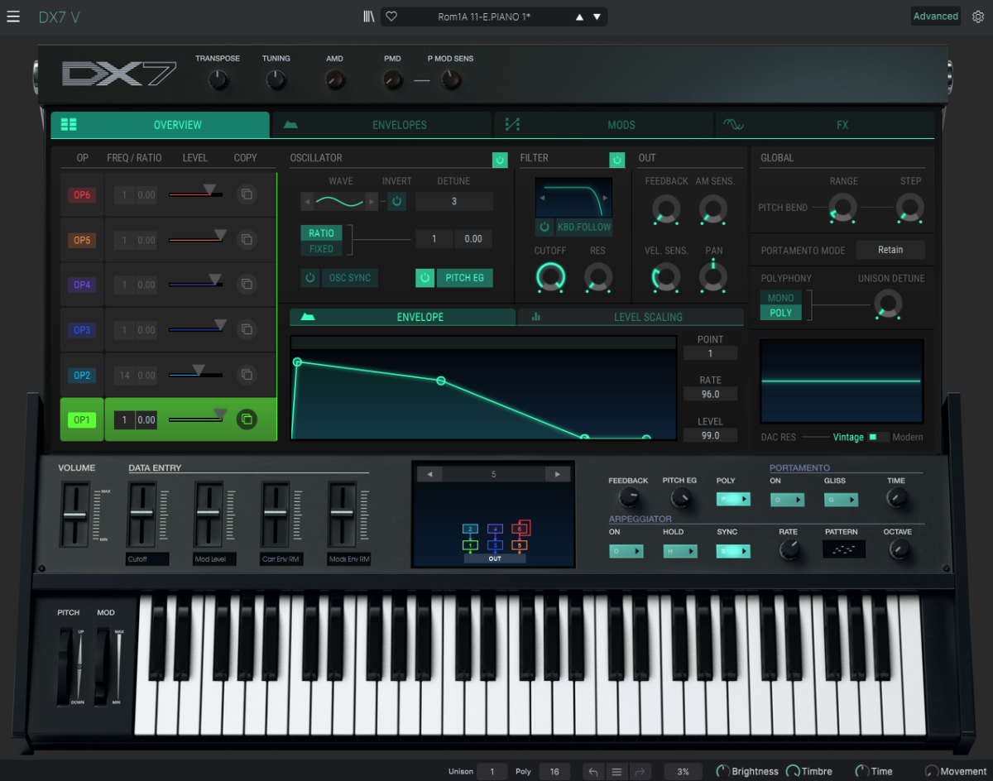The height and width of the screenshot is (781, 993).
Task: Click the OP2 copy icon
Action: tap(246, 375)
